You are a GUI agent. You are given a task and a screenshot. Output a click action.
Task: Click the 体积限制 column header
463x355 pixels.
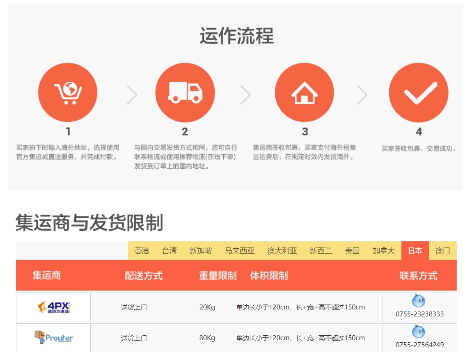[x=269, y=275]
